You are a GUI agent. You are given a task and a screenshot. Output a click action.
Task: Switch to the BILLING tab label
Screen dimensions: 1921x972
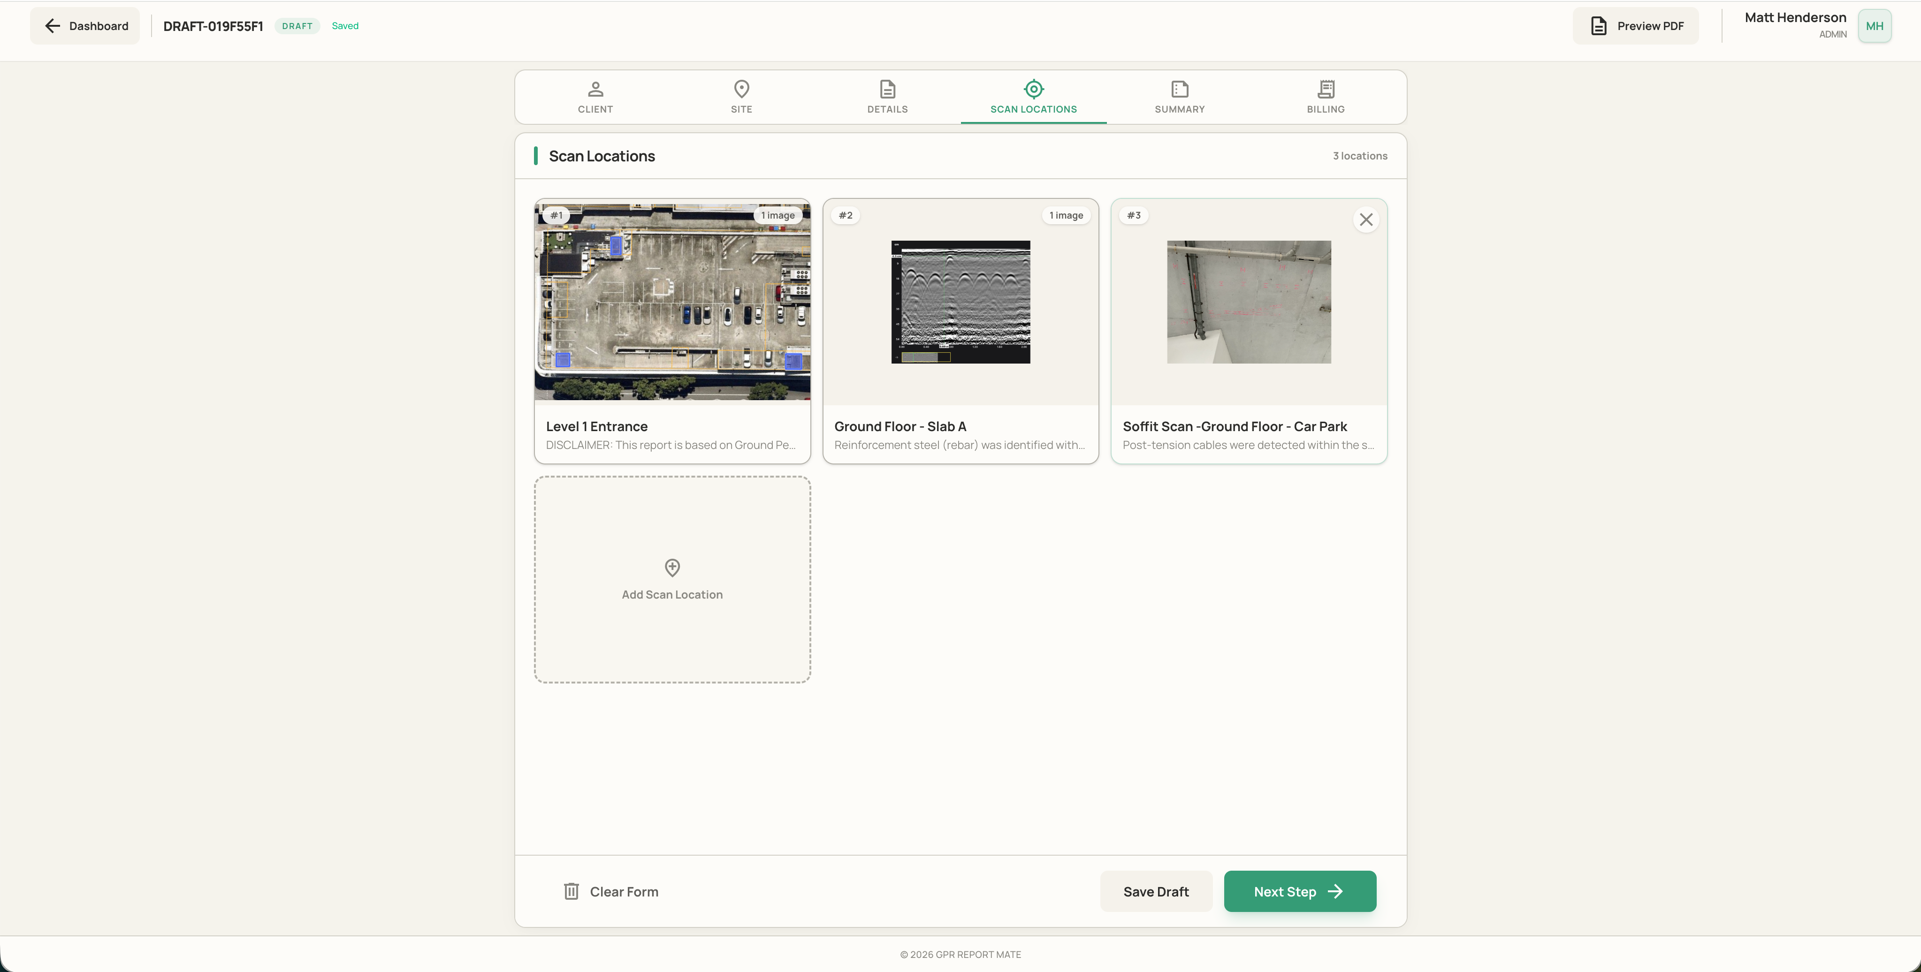tap(1326, 109)
